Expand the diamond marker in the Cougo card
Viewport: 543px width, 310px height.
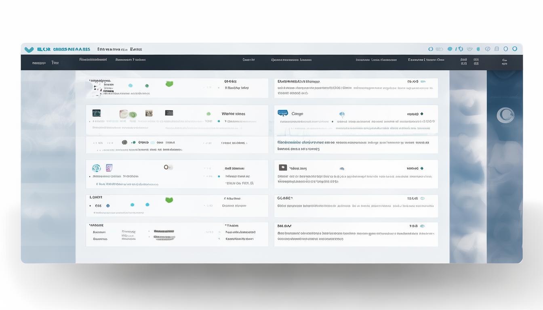pos(422,114)
